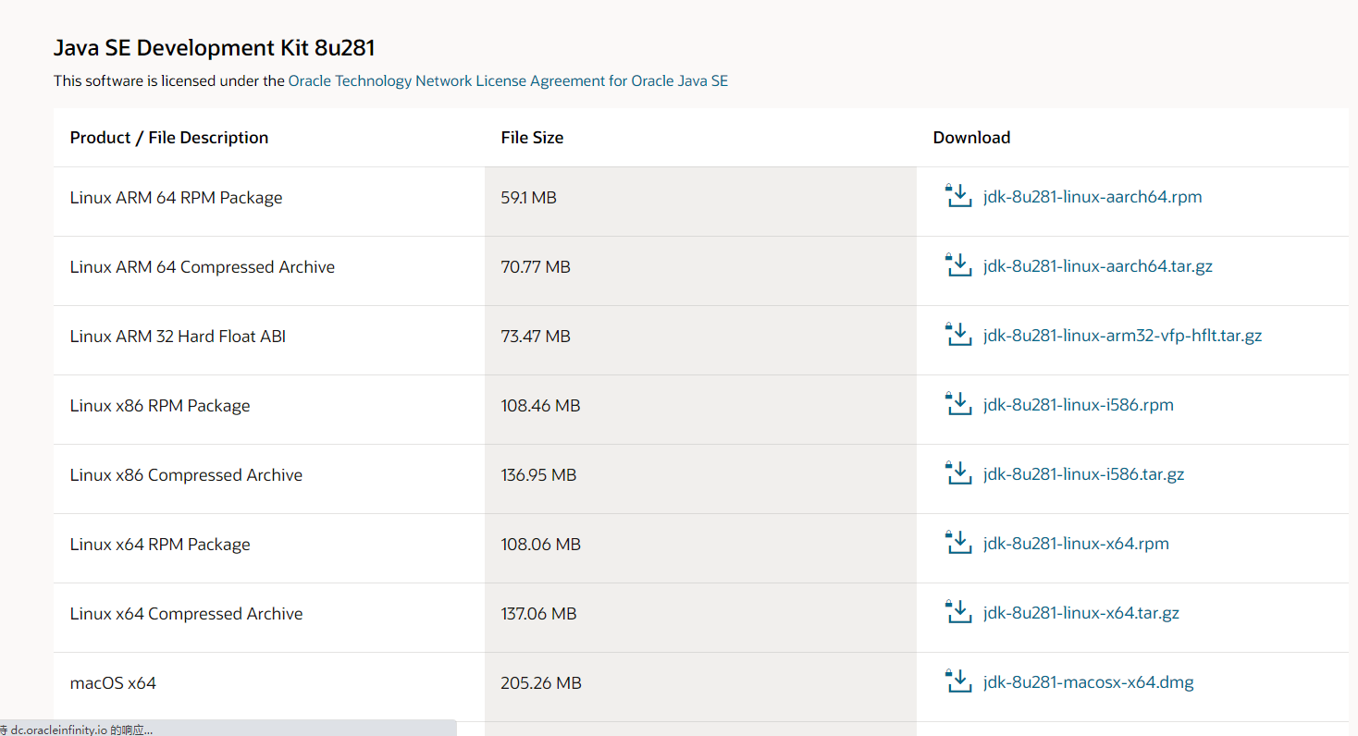Viewport: 1358px width, 736px height.
Task: Download jdk-8u281-linux-i586.rpm link
Action: pyautogui.click(x=1079, y=405)
